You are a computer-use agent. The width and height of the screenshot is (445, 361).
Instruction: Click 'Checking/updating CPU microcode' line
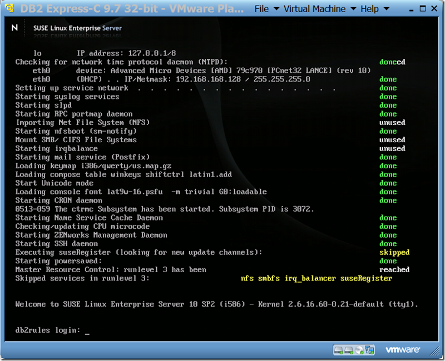pos(82,227)
